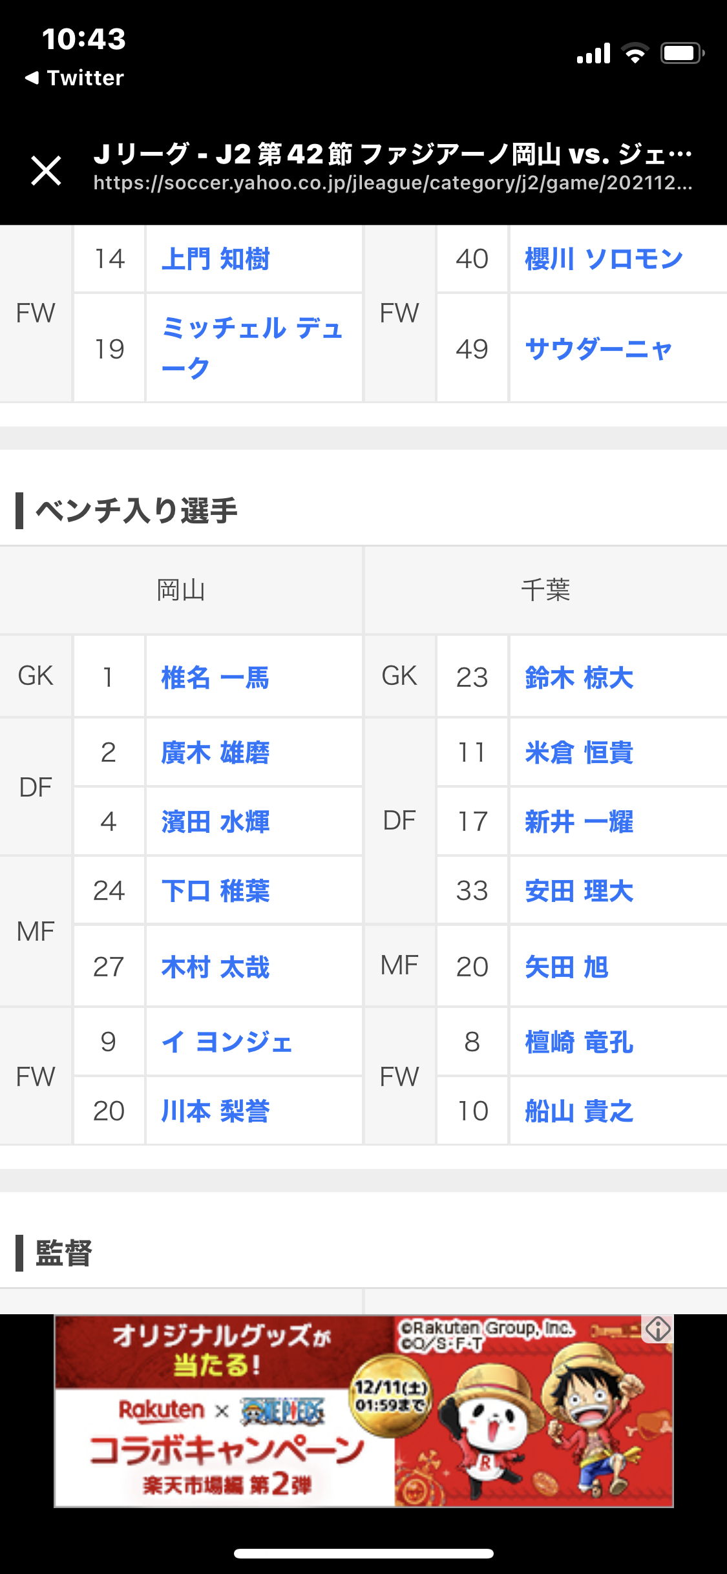This screenshot has width=727, height=1574.
Task: Tap the ad info icon on banner
Action: [x=658, y=1330]
